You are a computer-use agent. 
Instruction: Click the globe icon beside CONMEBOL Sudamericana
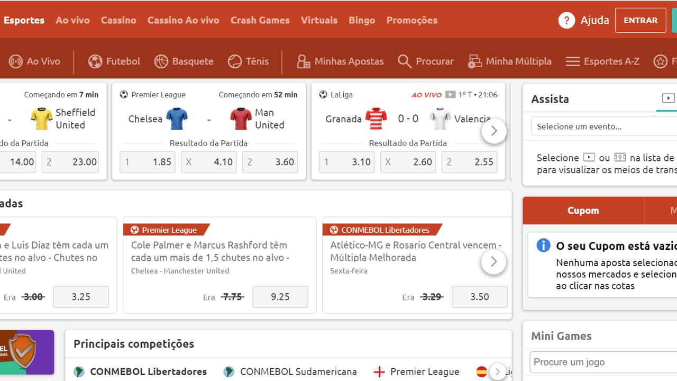229,372
